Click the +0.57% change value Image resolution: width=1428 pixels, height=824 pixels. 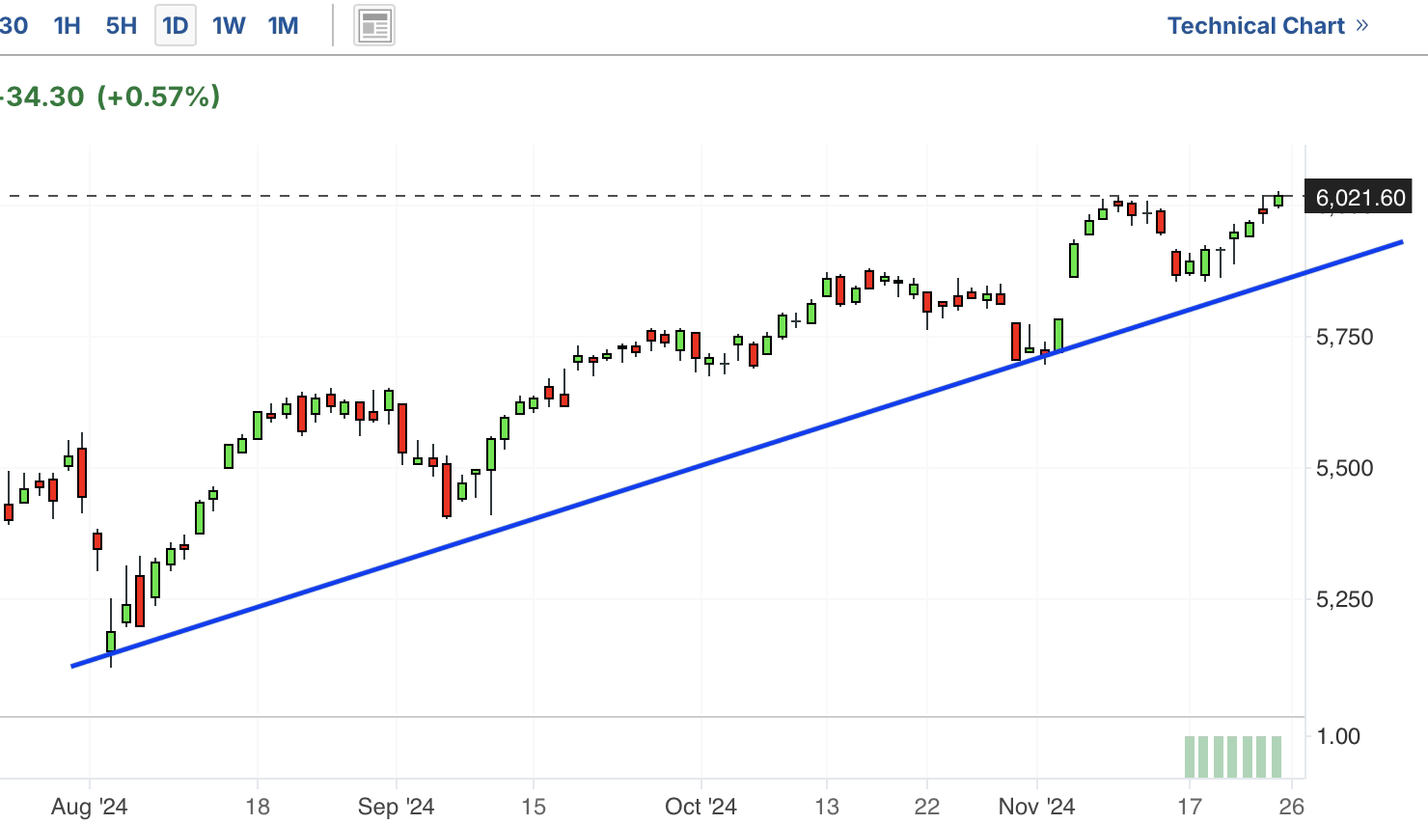pos(158,96)
